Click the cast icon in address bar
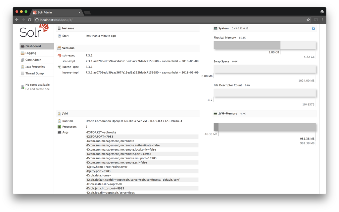 pos(315,20)
